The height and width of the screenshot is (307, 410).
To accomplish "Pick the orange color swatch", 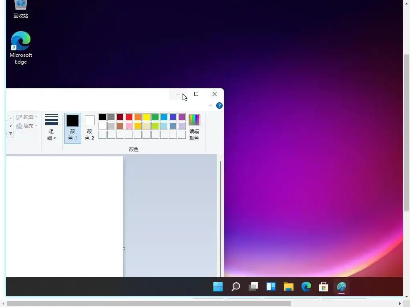I will point(138,117).
